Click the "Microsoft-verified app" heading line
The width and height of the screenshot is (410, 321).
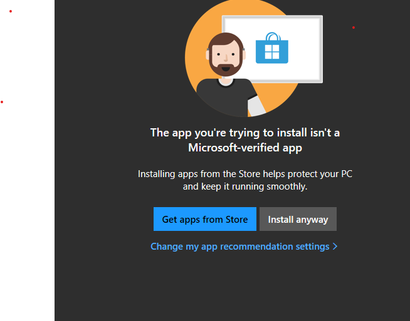point(245,148)
